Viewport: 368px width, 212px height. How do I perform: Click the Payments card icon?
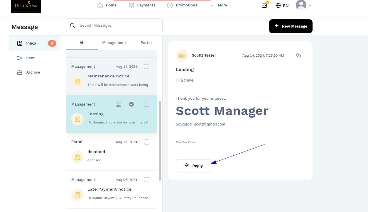pos(131,6)
